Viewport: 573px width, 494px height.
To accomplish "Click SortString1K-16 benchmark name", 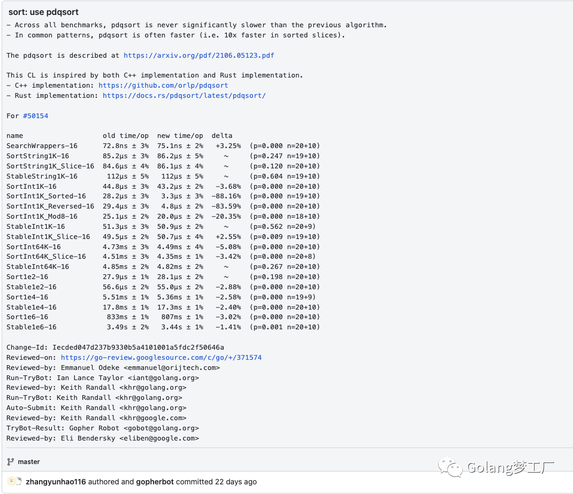I will coord(37,156).
